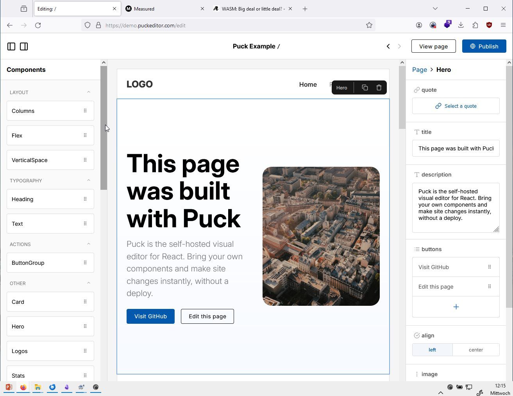Click Edit this page preview button
Viewport: 513px width, 396px height.
[x=207, y=316]
